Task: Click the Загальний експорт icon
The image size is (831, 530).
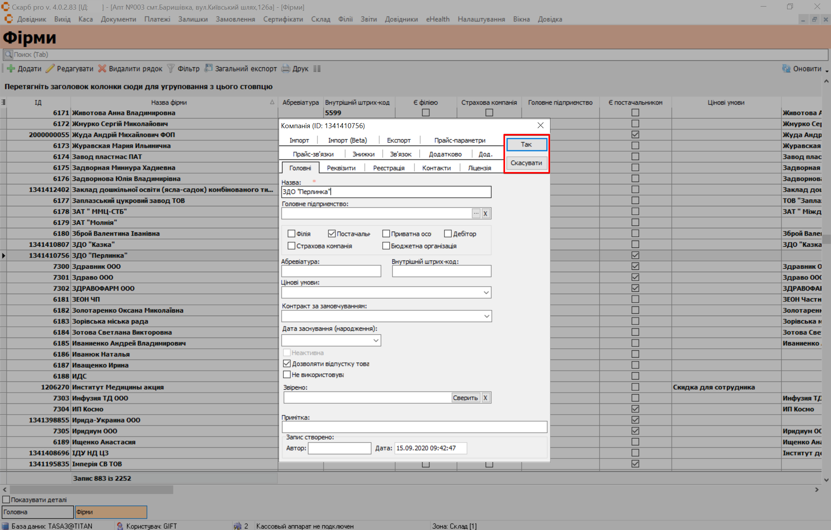Action: pos(208,69)
